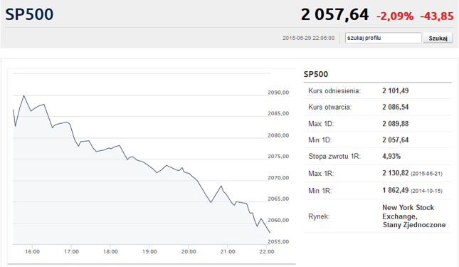Click the 16:00 time axis label
The height and width of the screenshot is (267, 459).
tap(32, 251)
